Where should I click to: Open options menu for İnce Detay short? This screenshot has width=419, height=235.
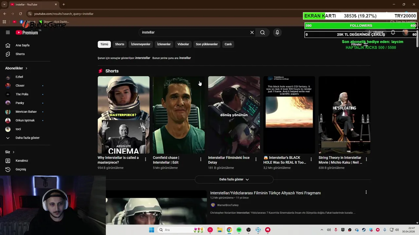click(x=256, y=159)
